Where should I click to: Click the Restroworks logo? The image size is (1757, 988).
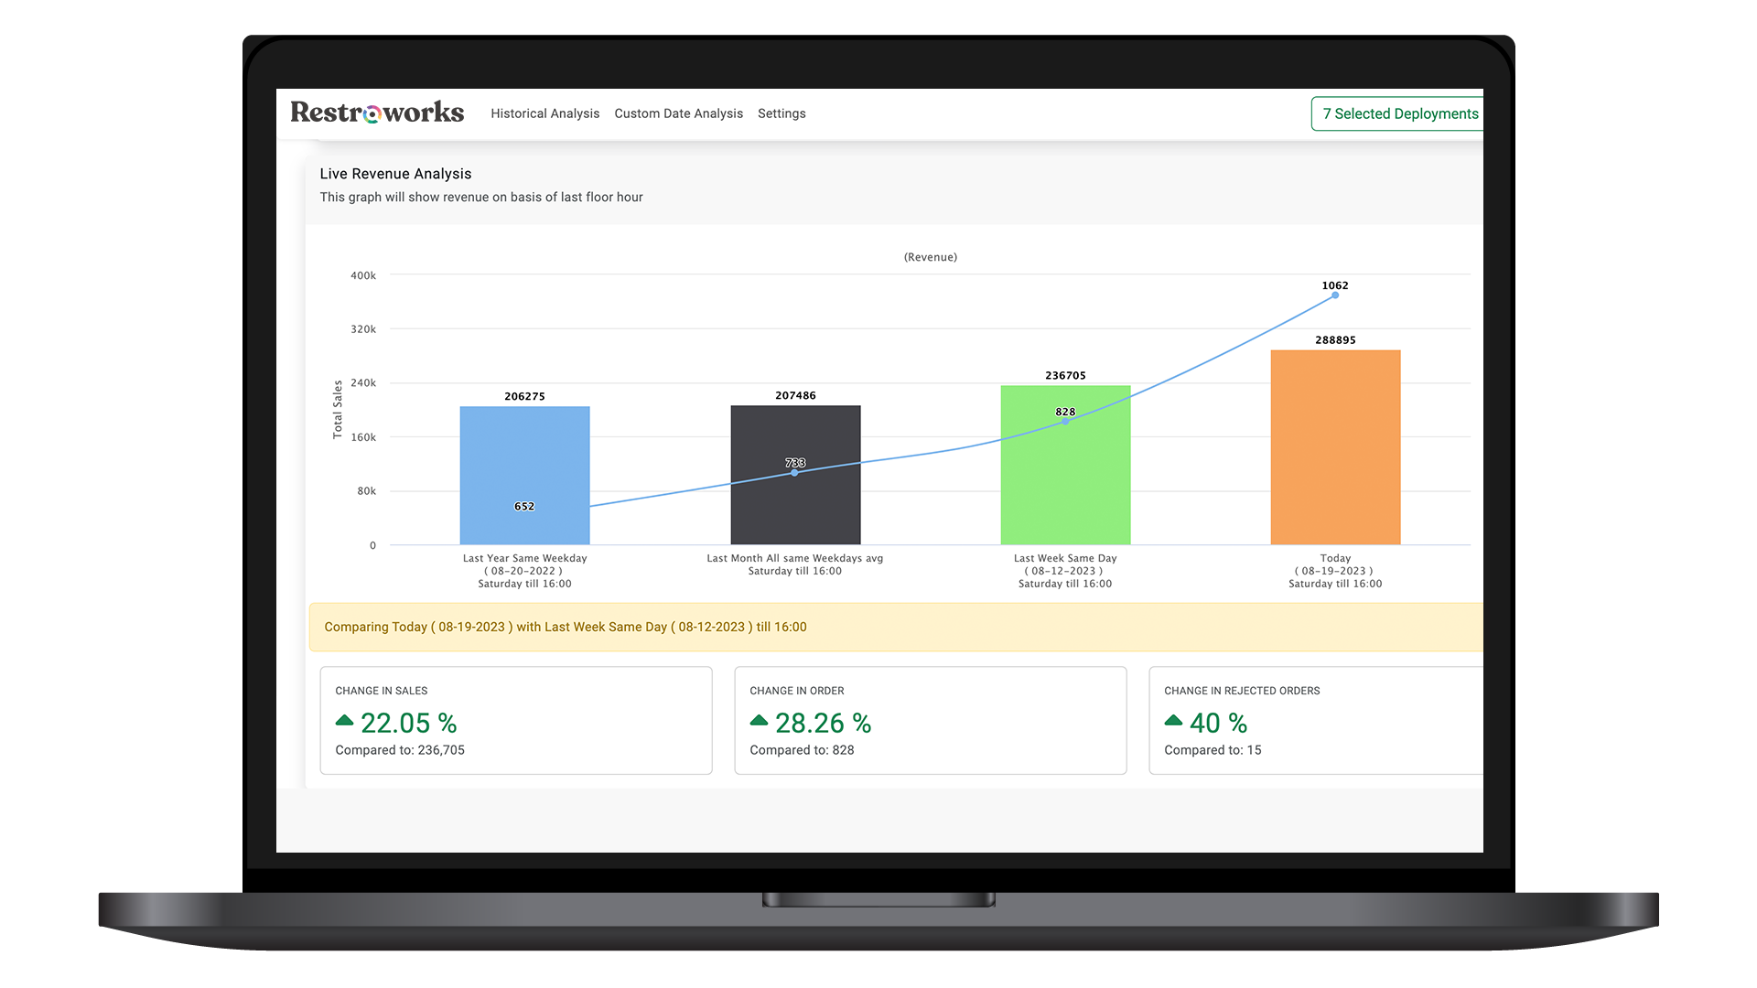coord(377,113)
